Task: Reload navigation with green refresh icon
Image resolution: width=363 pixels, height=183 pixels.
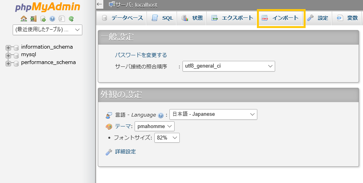Action: click(71, 19)
